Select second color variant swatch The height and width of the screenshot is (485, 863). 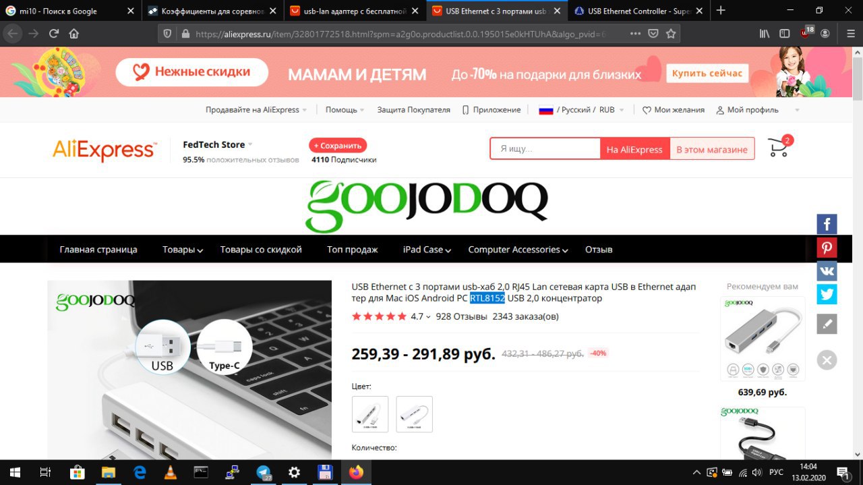click(x=414, y=414)
